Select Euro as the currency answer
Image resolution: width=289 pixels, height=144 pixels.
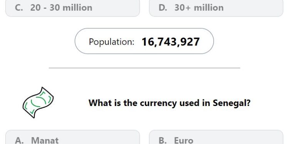tap(216, 137)
